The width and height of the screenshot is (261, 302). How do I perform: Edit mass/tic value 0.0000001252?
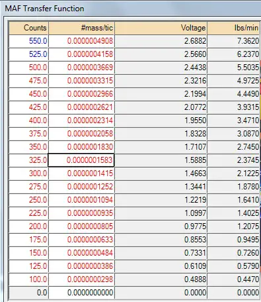click(81, 187)
